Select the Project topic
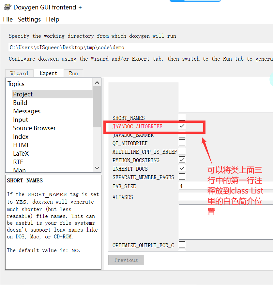The height and width of the screenshot is (285, 273). click(x=52, y=94)
